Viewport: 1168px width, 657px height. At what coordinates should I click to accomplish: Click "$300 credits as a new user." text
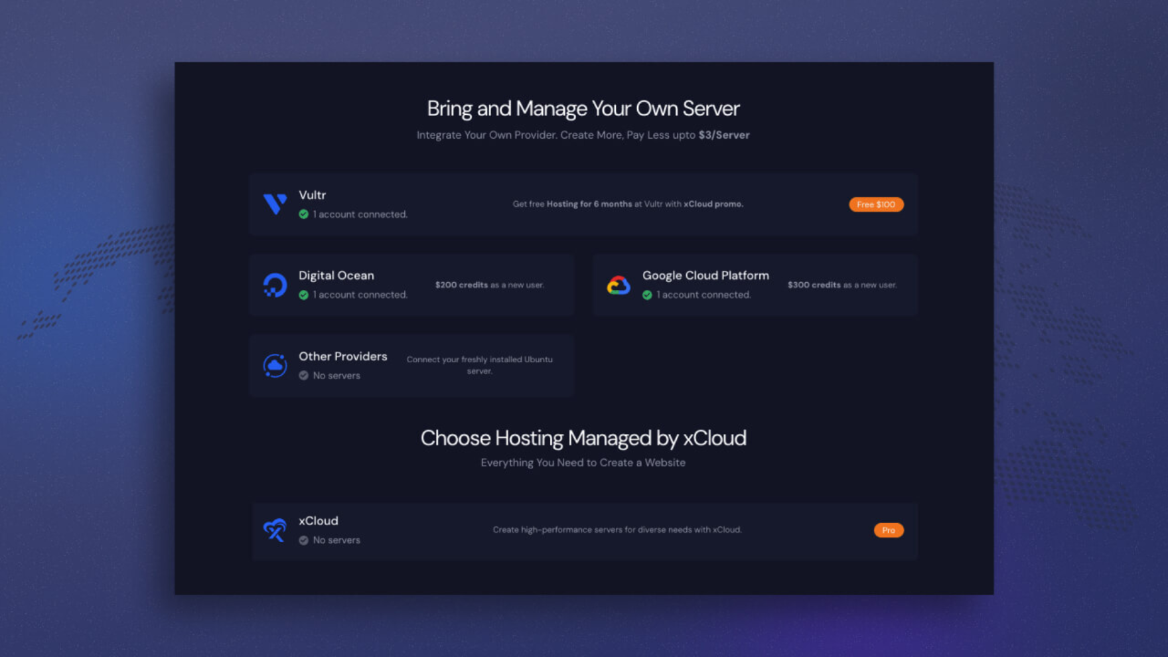tap(842, 285)
